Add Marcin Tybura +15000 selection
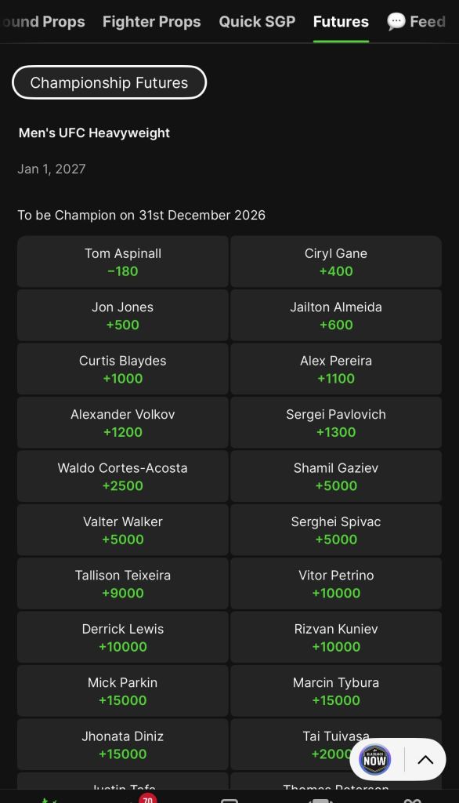Screen dimensions: 459x803 tap(336, 691)
